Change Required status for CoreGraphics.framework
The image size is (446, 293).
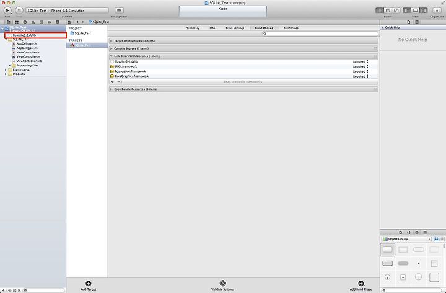point(361,76)
